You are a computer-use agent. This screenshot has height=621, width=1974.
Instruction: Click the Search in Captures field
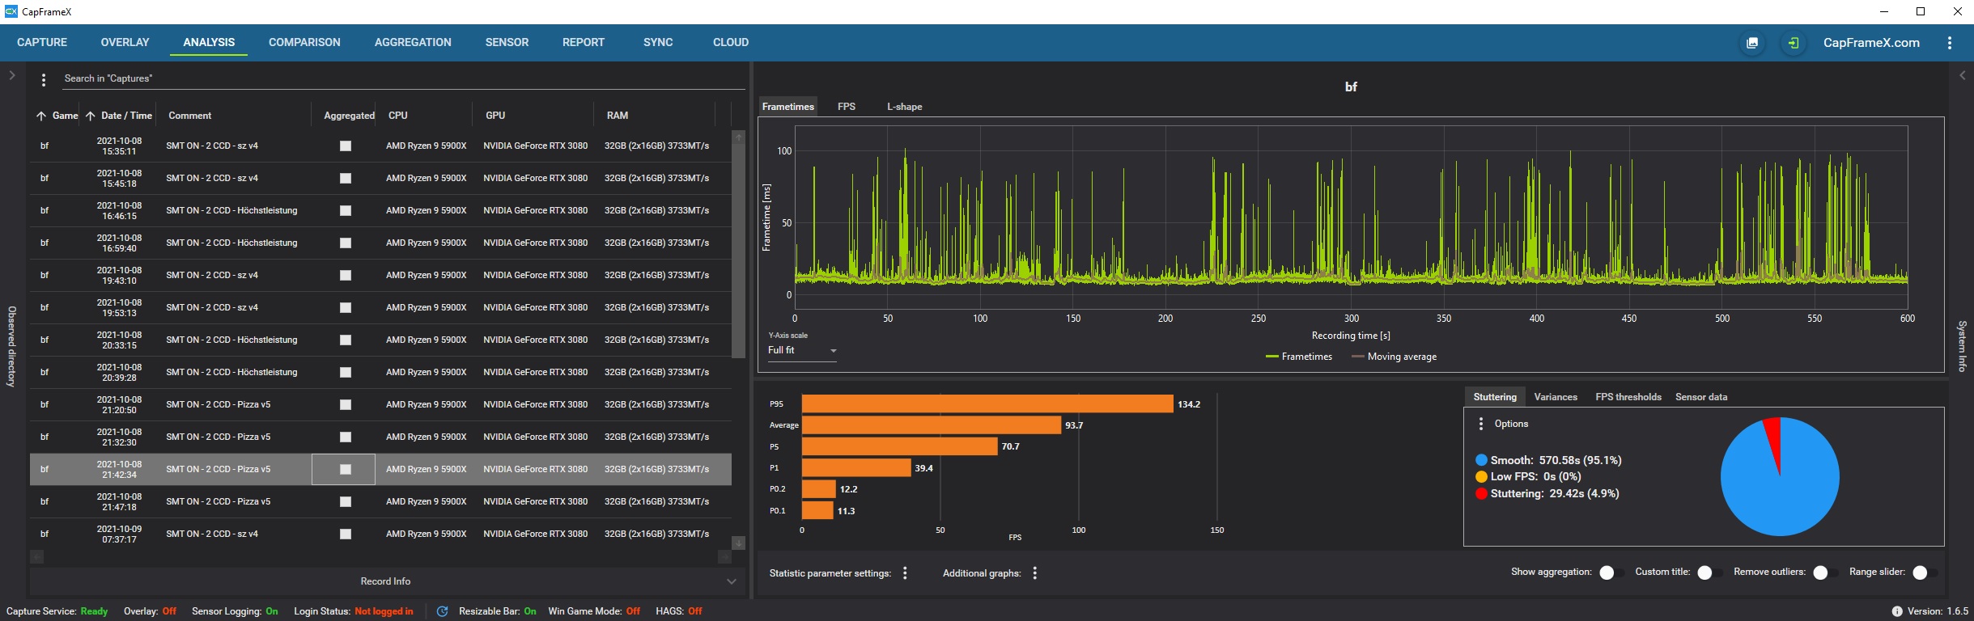[x=403, y=78]
